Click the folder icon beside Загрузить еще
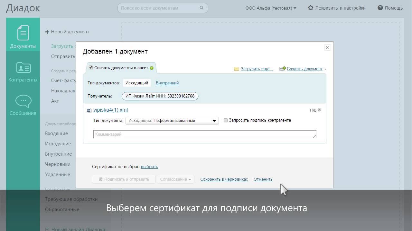 click(237, 69)
